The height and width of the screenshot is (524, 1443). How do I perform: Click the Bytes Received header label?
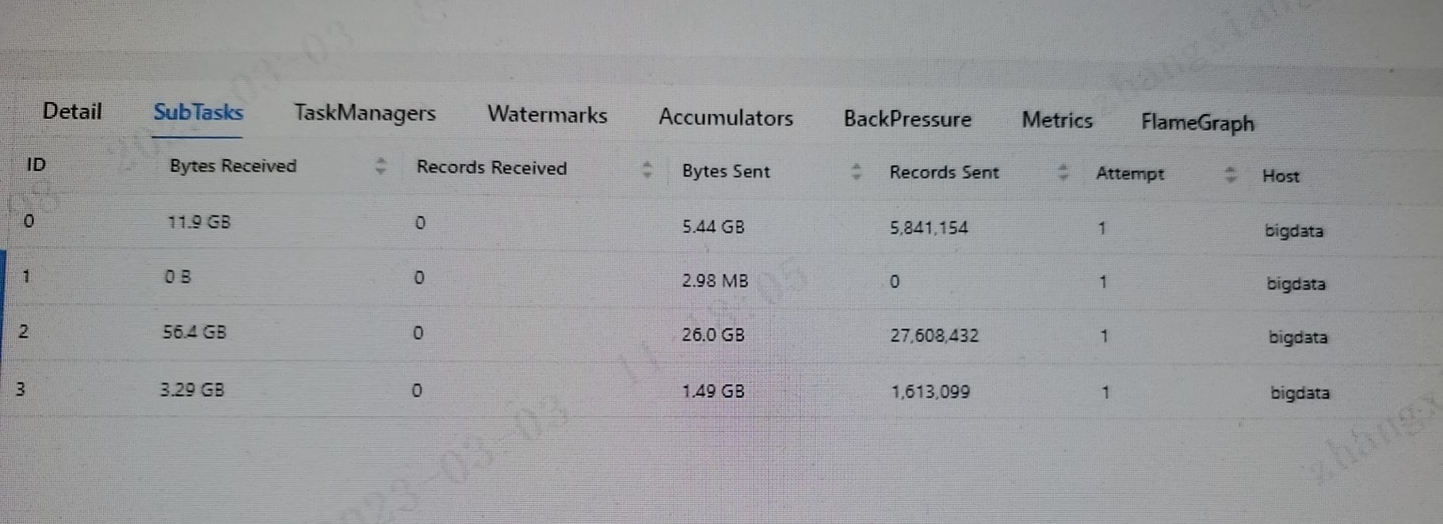pos(233,166)
